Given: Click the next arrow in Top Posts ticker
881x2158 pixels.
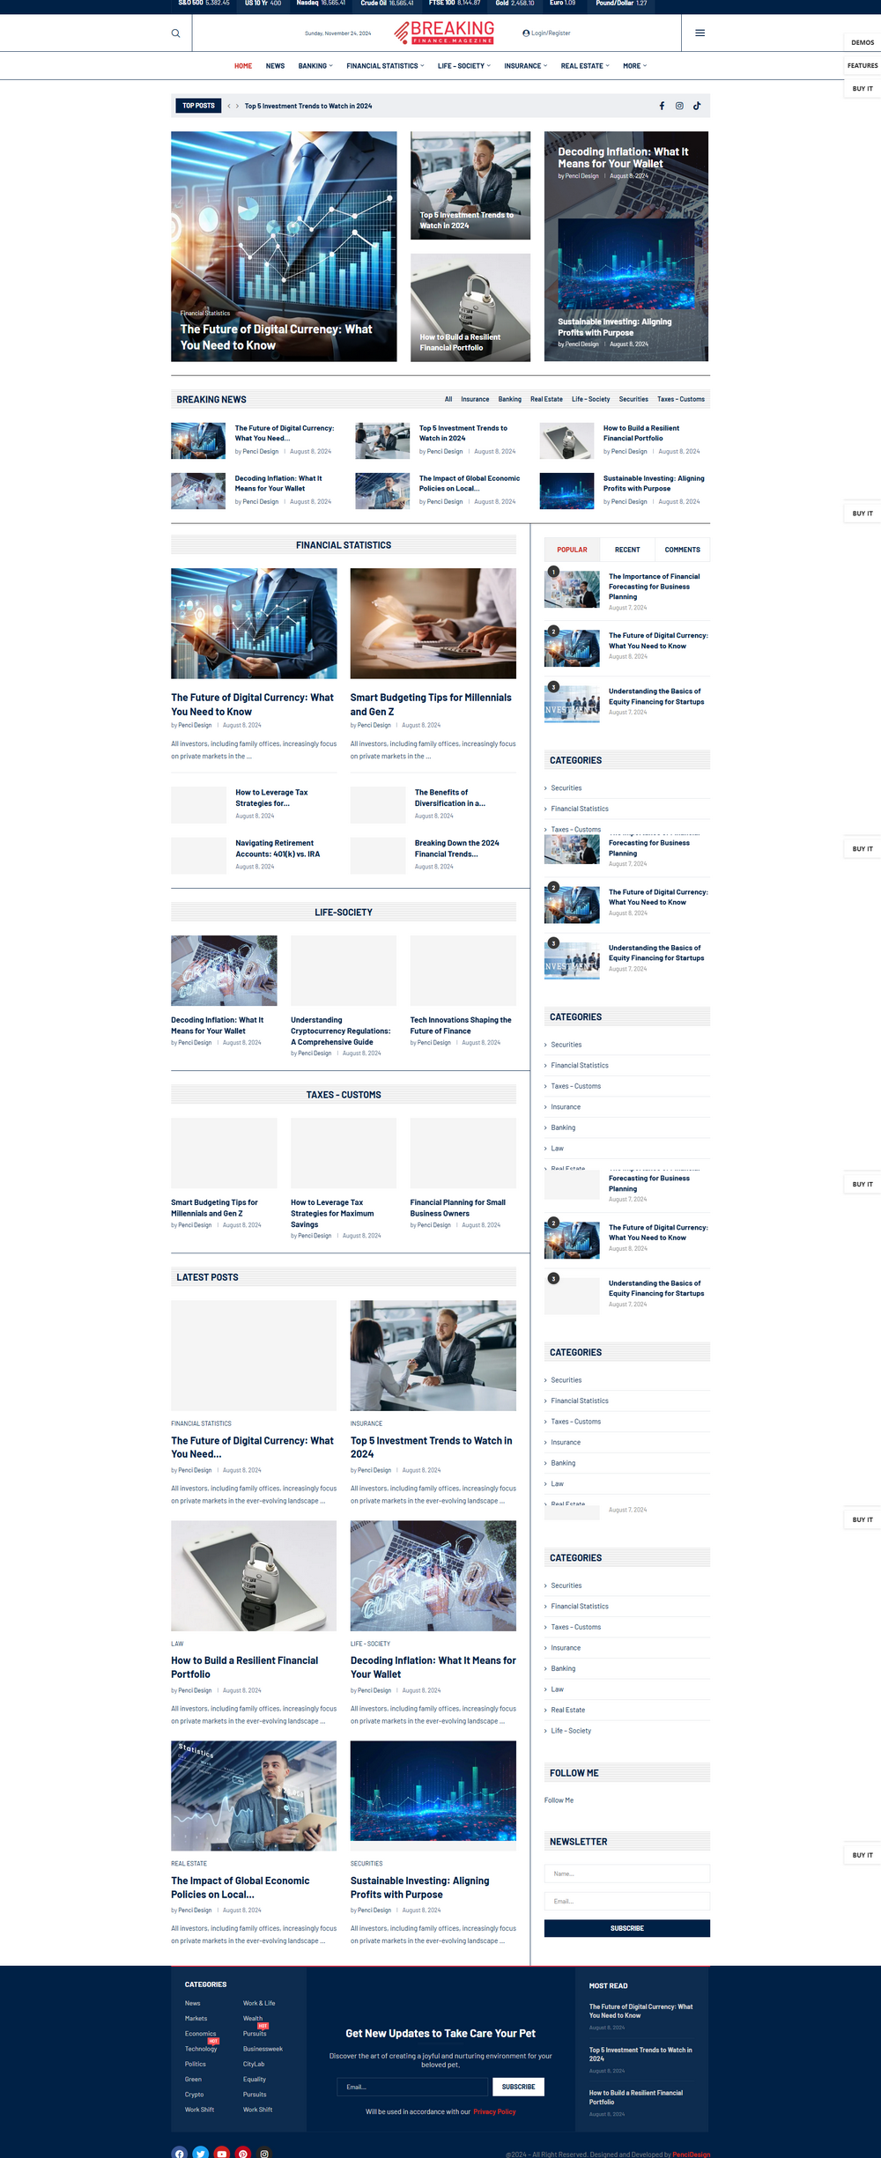Looking at the screenshot, I should click(x=237, y=106).
